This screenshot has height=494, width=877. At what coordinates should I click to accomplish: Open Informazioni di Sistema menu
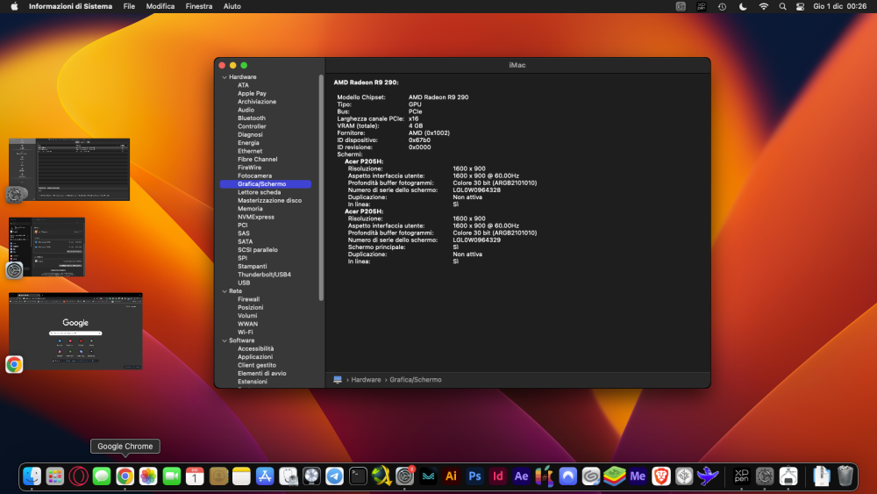[70, 7]
